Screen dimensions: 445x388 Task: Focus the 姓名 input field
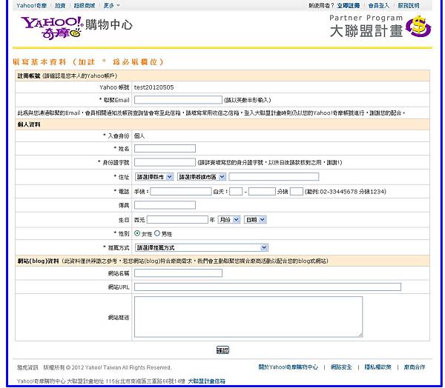pyautogui.click(x=165, y=149)
